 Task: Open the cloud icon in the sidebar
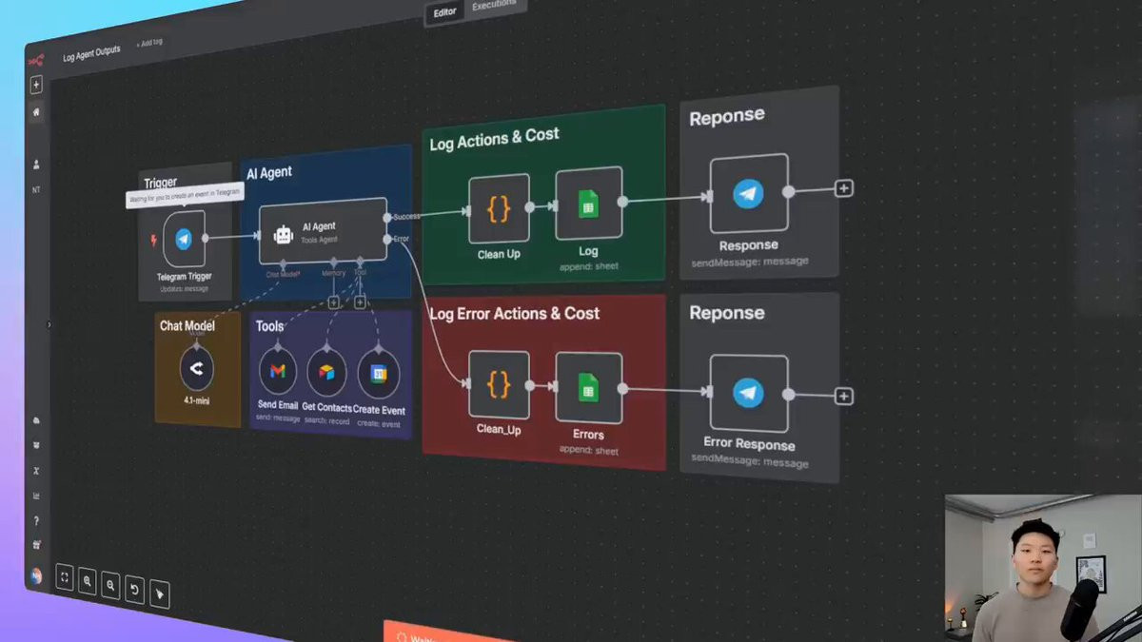coord(37,420)
